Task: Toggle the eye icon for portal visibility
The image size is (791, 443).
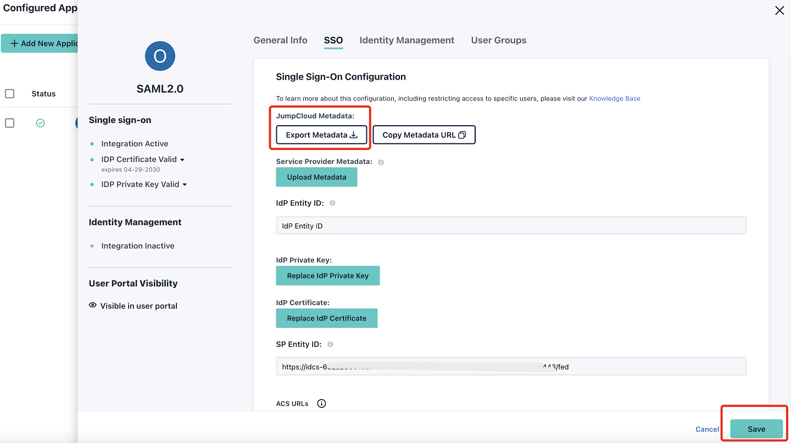Action: click(93, 305)
